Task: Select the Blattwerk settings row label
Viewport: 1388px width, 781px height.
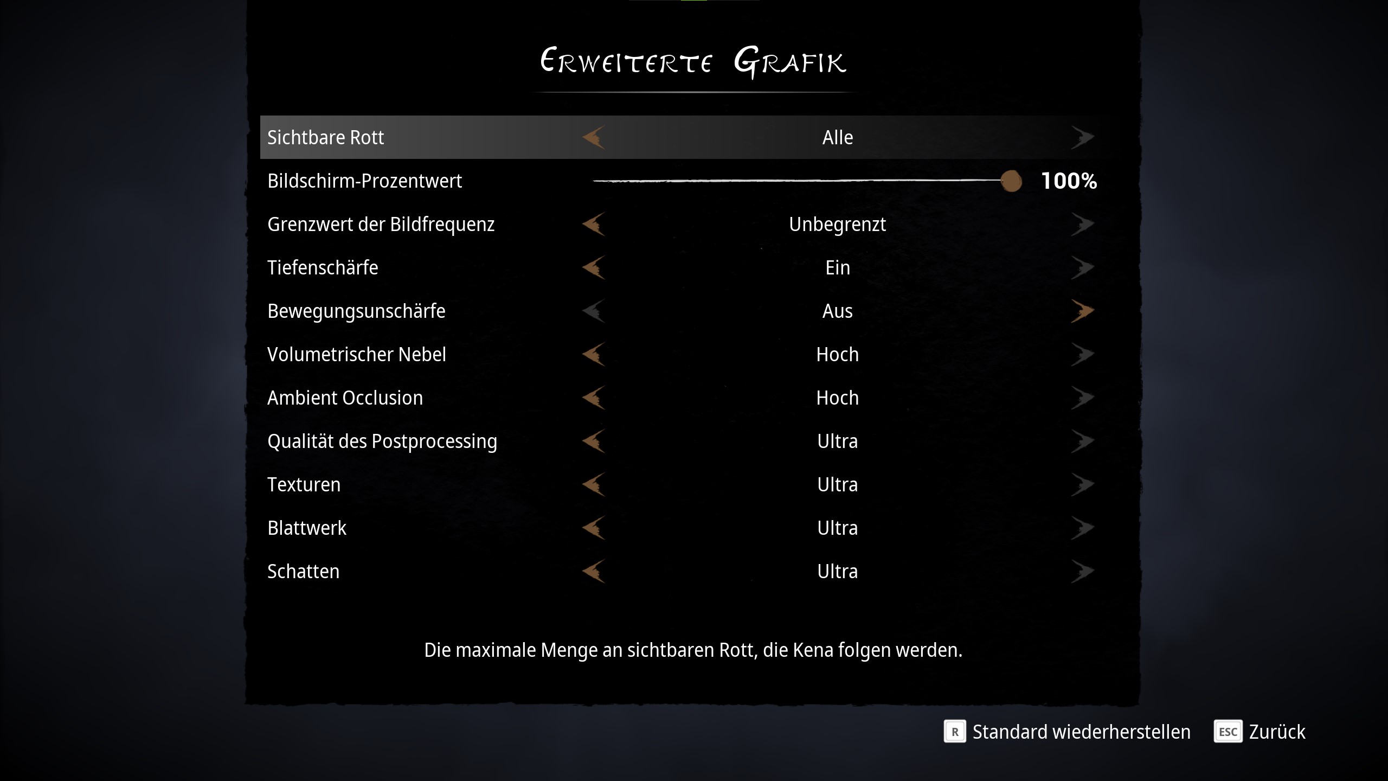Action: (x=307, y=528)
